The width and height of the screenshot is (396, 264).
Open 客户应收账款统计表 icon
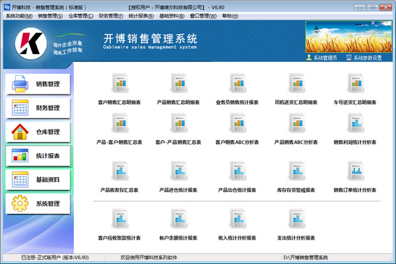coord(120,218)
